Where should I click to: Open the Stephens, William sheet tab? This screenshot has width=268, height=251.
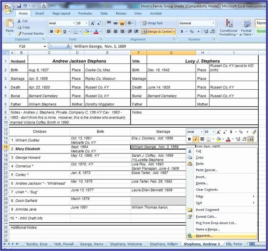click(164, 244)
